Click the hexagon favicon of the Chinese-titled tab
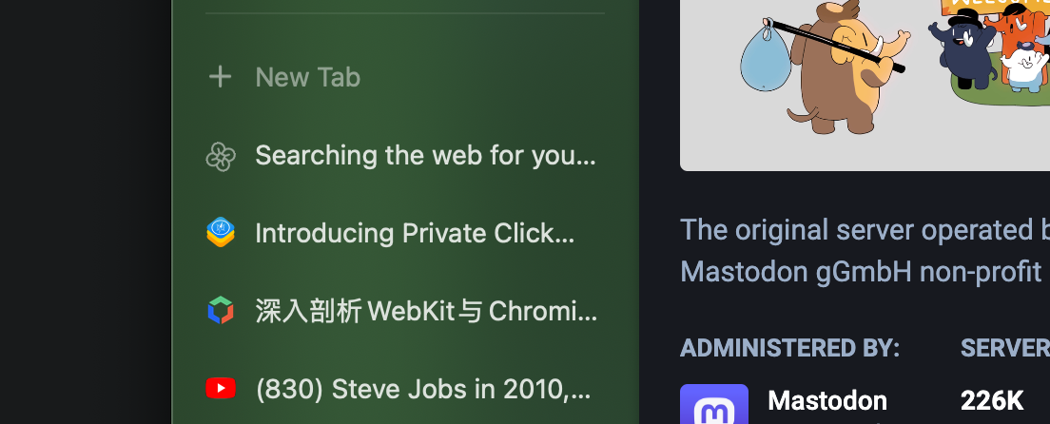The width and height of the screenshot is (1050, 424). (221, 311)
